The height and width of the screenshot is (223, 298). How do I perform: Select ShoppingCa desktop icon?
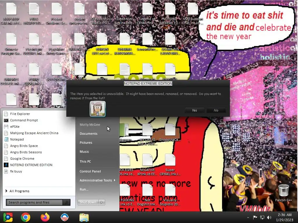170,132
